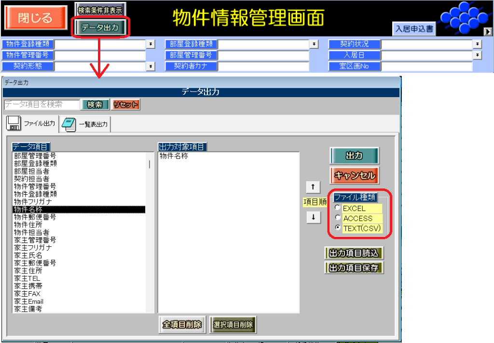Open the 契約状況 dropdown arrow

(478, 44)
